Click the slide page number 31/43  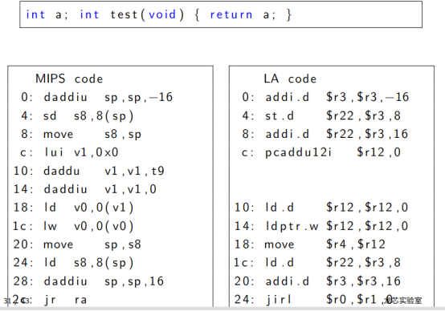[x=16, y=301]
